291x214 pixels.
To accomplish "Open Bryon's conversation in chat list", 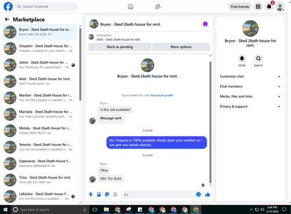I will (40, 32).
